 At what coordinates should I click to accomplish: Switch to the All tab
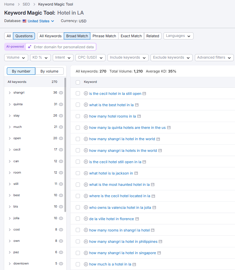9,36
